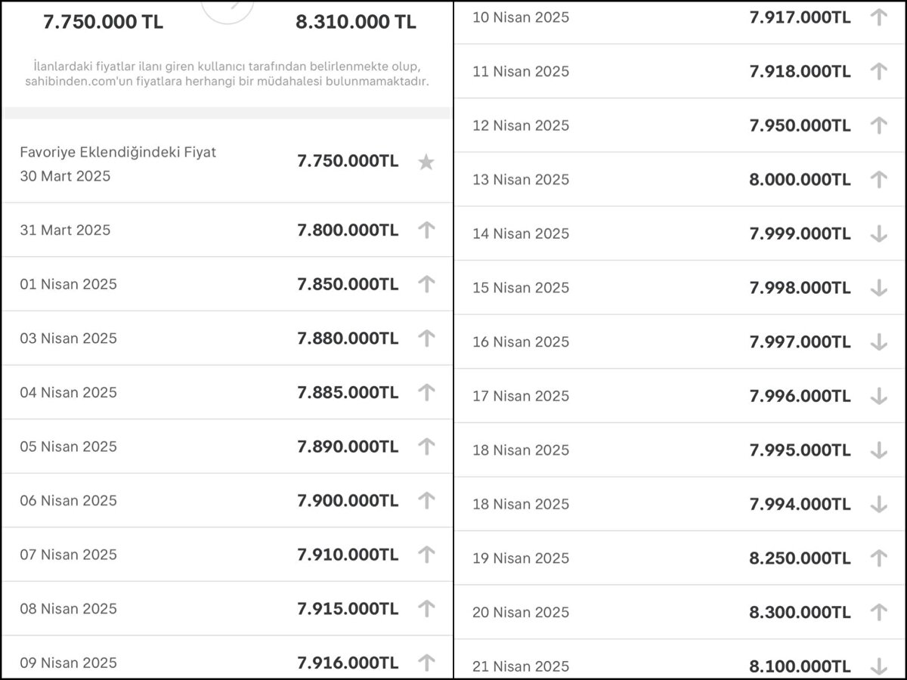This screenshot has height=680, width=907.
Task: Open Favoriye Eklendiğindeki Fiyat entry
Action: [118, 153]
